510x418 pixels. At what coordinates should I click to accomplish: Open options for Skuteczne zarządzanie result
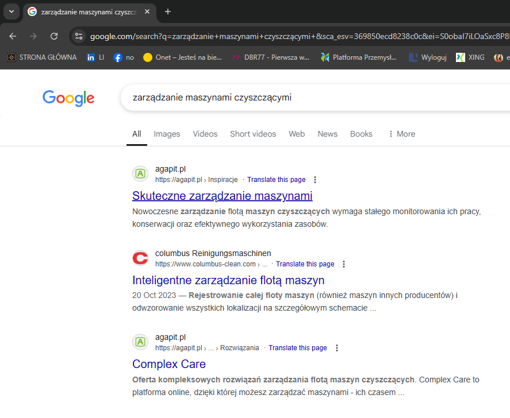(x=315, y=180)
